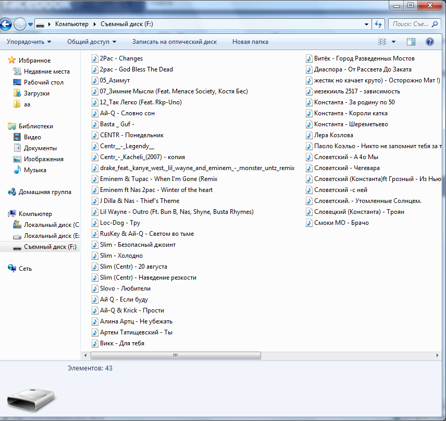The image size is (446, 421).
Task: Select file 2Pac - Changes
Action: click(121, 58)
